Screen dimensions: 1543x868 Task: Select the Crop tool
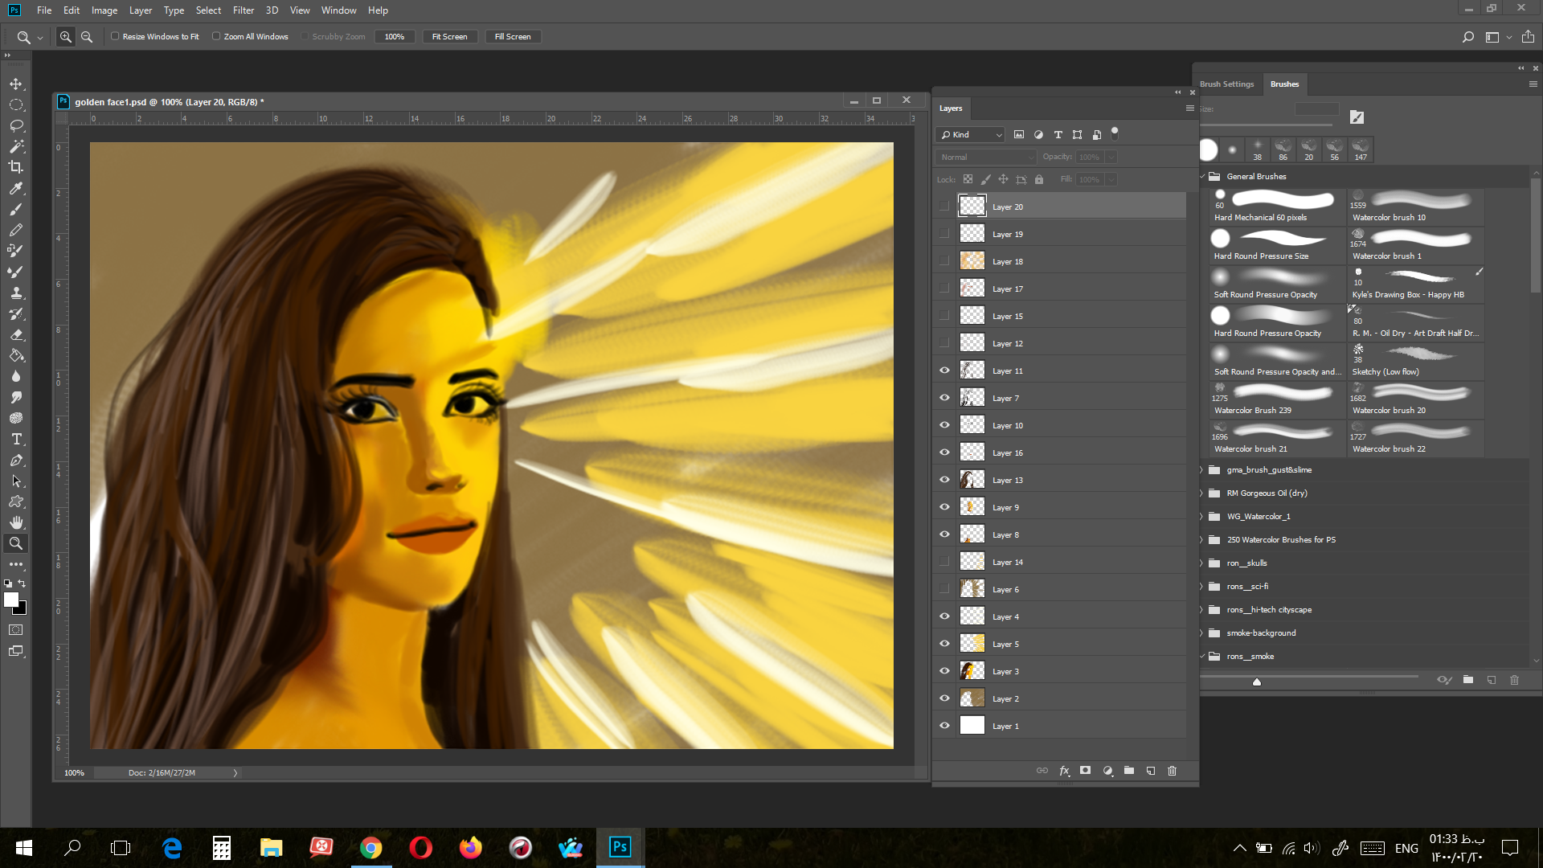[16, 167]
